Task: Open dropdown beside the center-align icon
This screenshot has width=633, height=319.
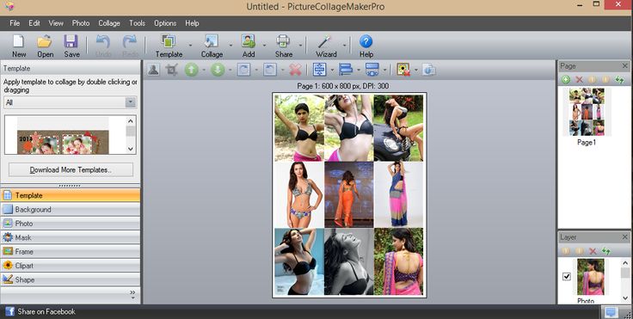Action: 332,71
